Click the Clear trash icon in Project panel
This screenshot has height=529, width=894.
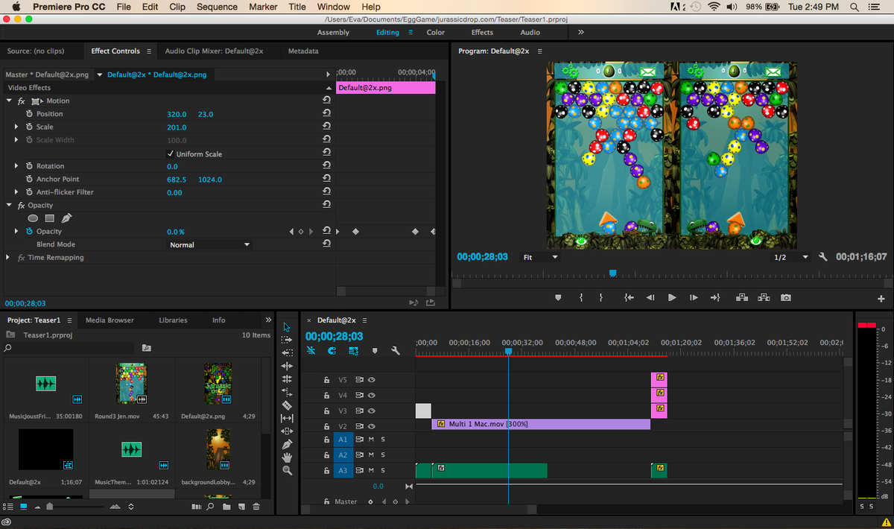pyautogui.click(x=256, y=507)
